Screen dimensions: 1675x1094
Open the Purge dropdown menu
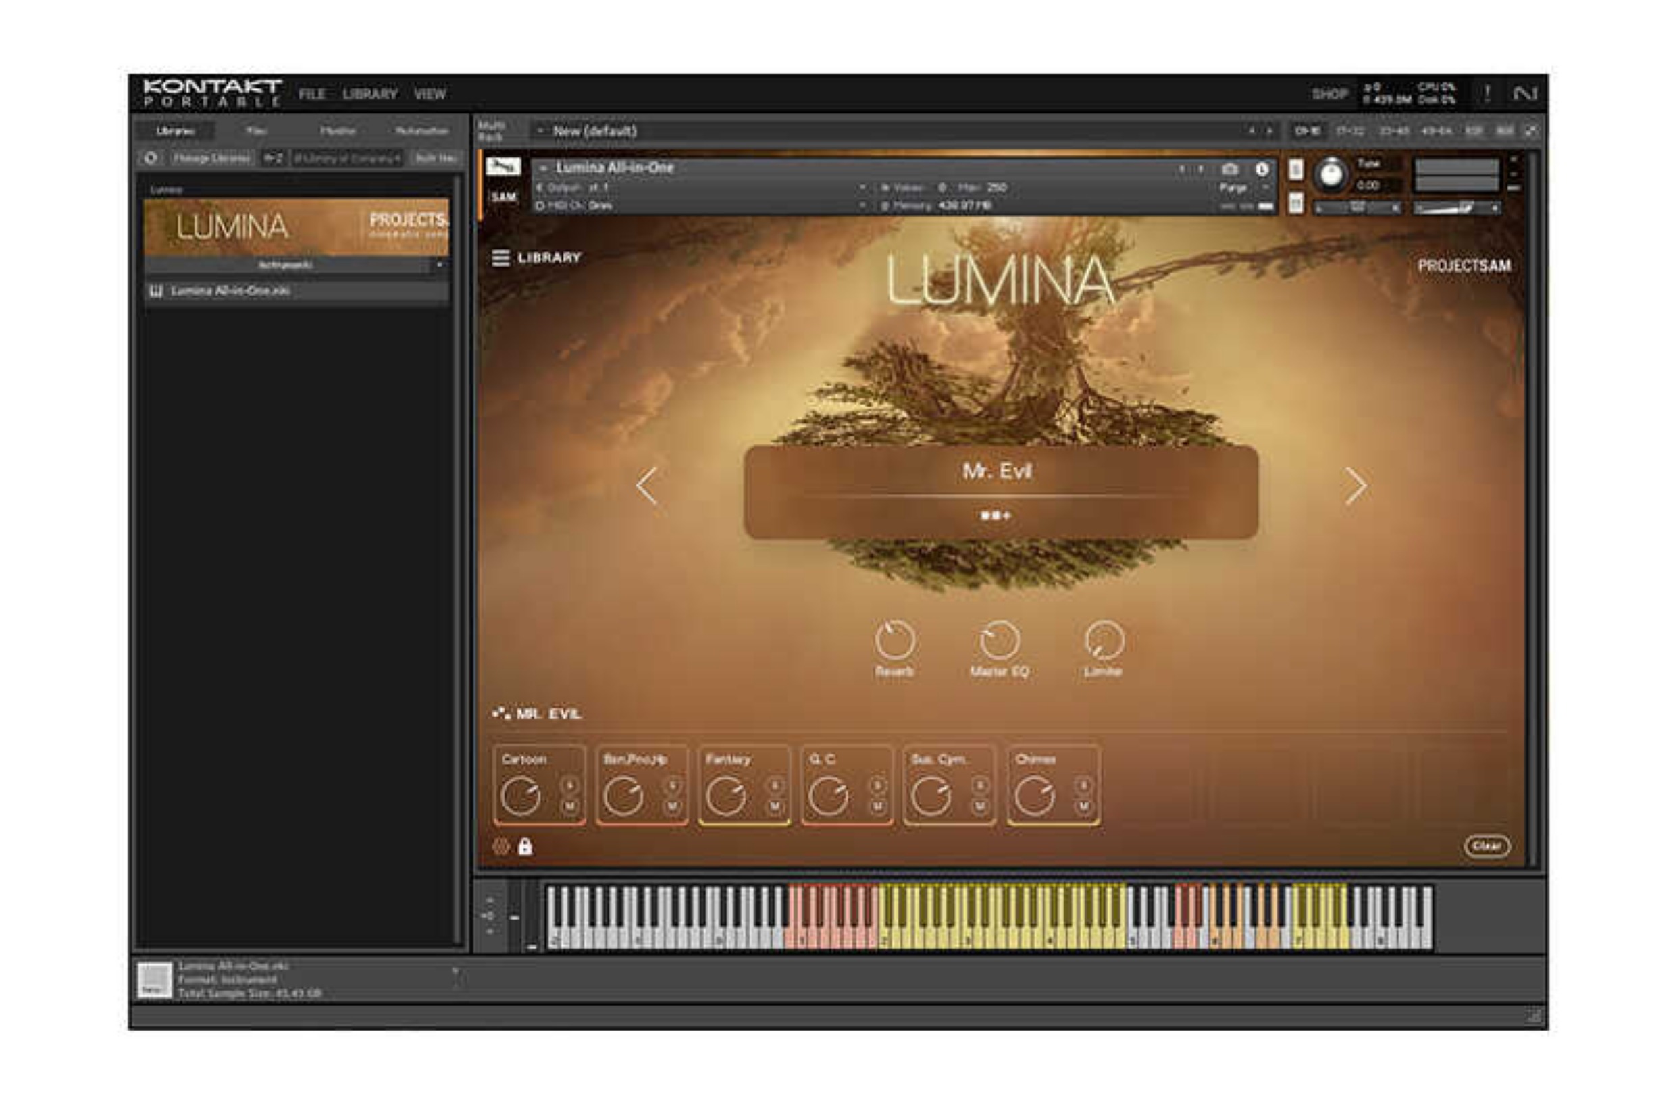point(1243,188)
